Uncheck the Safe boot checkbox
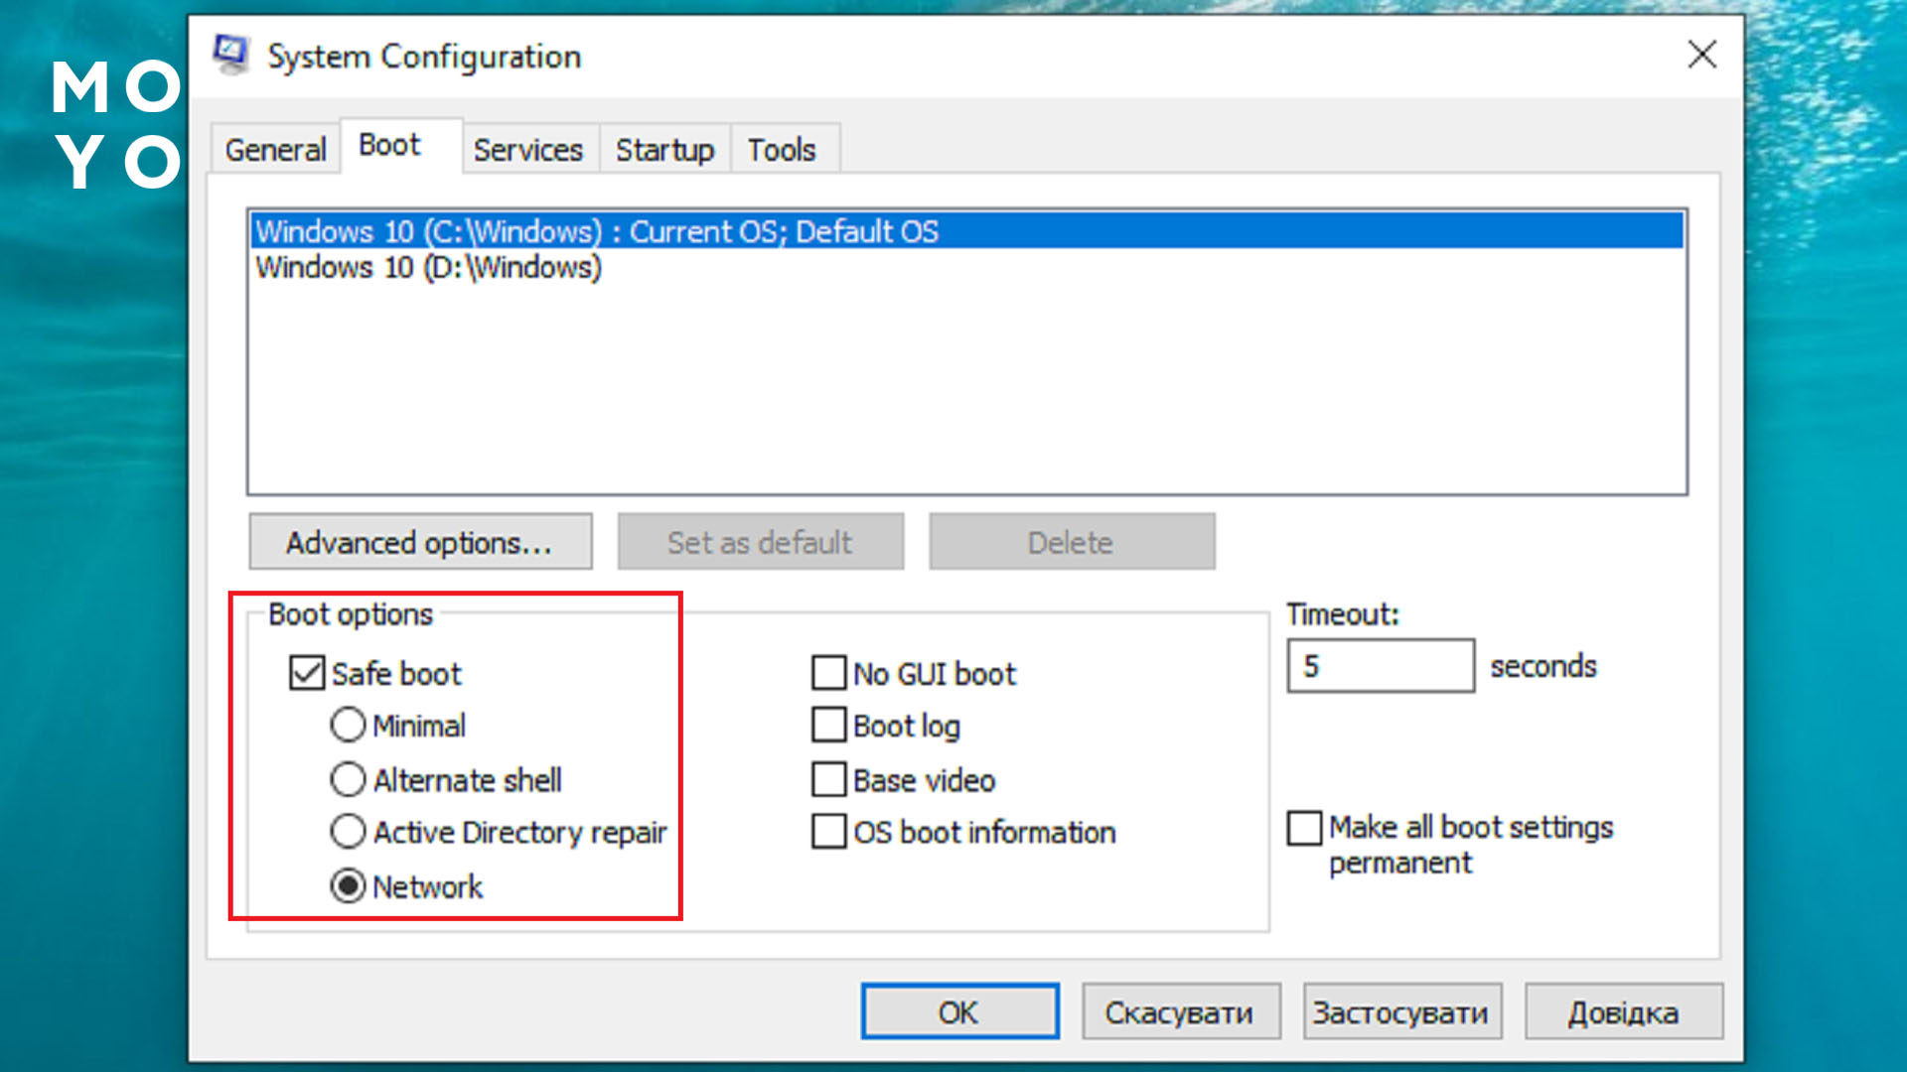Image resolution: width=1907 pixels, height=1072 pixels. 307,673
